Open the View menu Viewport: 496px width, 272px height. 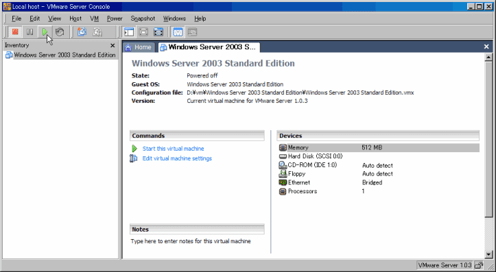55,18
